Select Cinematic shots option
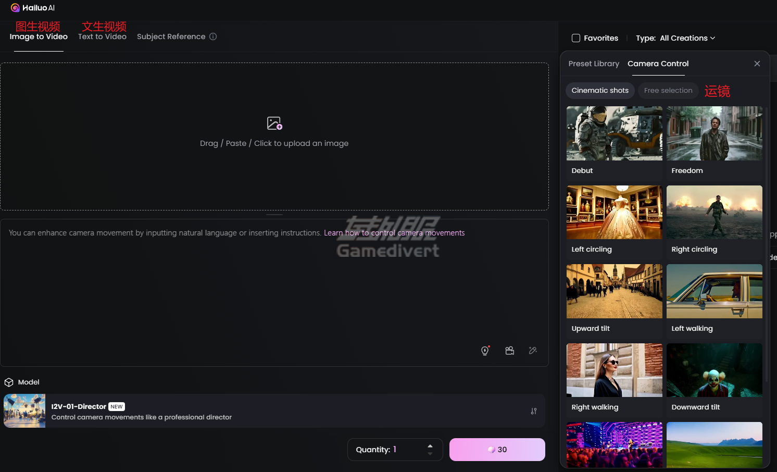 pyautogui.click(x=600, y=90)
